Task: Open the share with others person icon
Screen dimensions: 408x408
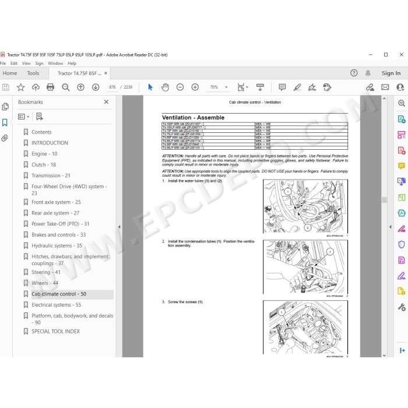Action: pos(400,87)
